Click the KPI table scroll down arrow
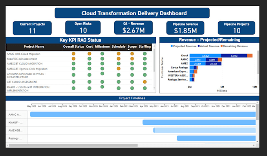Viewport: 267px width, 156px height. click(x=154, y=88)
